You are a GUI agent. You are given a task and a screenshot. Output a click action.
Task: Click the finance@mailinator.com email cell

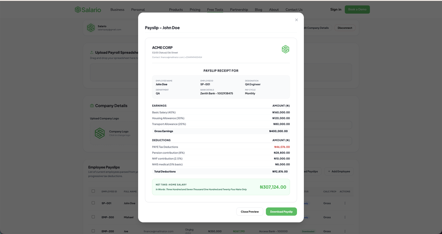tap(158, 231)
